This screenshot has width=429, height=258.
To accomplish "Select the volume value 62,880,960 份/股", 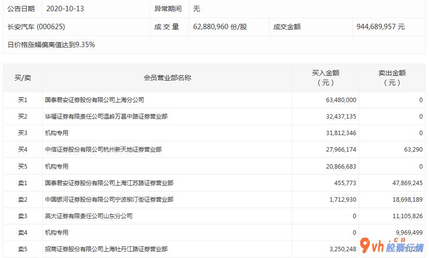I will pyautogui.click(x=220, y=27).
